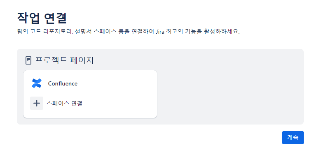Click the word 스페이스 in the subtitle sentence
314x157 pixels.
(105, 32)
